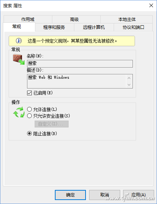Click the blue info icon in yellow banner
The image size is (157, 204).
pyautogui.click(x=19, y=41)
